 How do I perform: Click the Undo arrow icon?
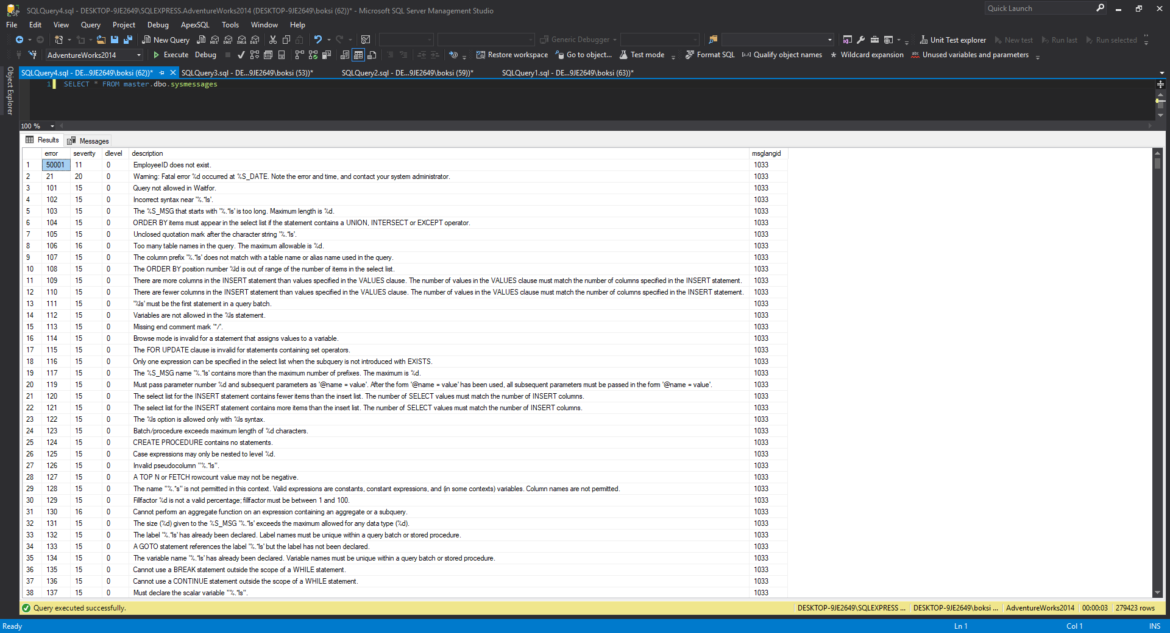pos(317,40)
